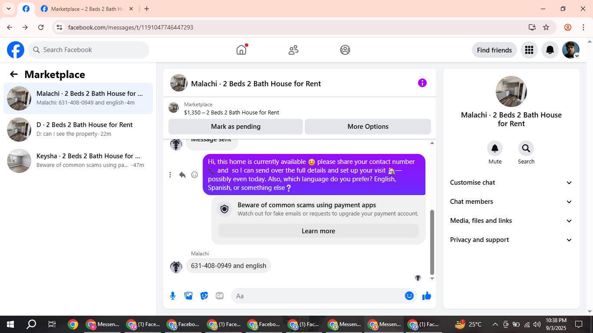Open the Notifications bell in Facebook header
The height and width of the screenshot is (333, 593).
tap(550, 50)
